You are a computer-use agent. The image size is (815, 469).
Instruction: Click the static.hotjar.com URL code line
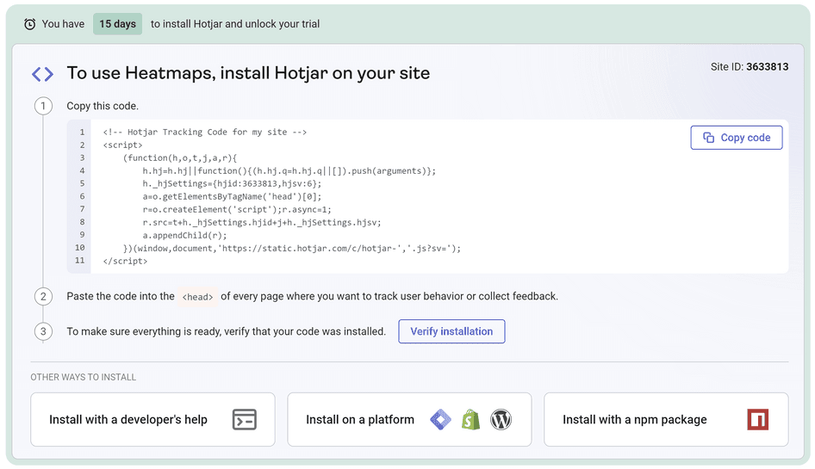(x=292, y=248)
